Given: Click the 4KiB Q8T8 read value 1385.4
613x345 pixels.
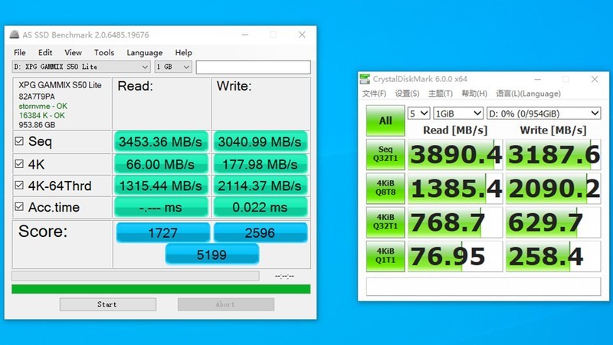Looking at the screenshot, I should tap(455, 188).
